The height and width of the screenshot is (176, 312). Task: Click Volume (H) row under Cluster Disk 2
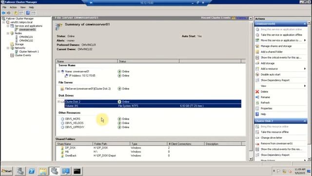click(x=153, y=106)
